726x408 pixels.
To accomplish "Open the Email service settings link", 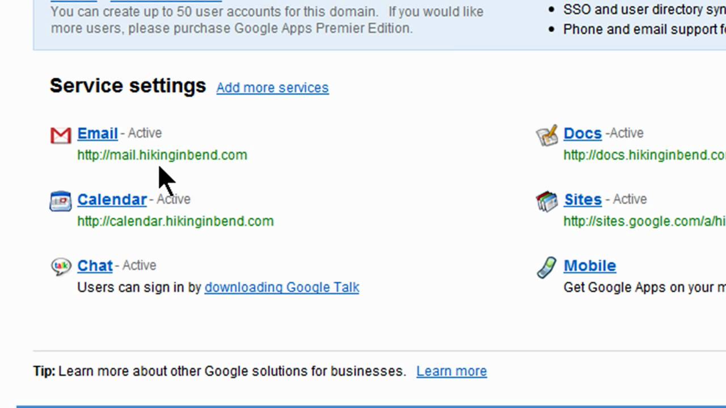I will point(98,133).
